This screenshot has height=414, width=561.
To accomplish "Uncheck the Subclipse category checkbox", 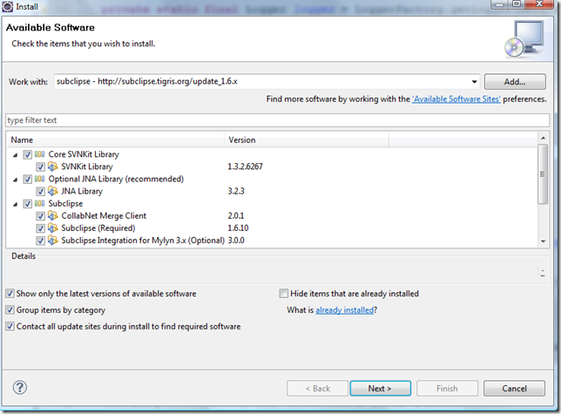I will 27,204.
